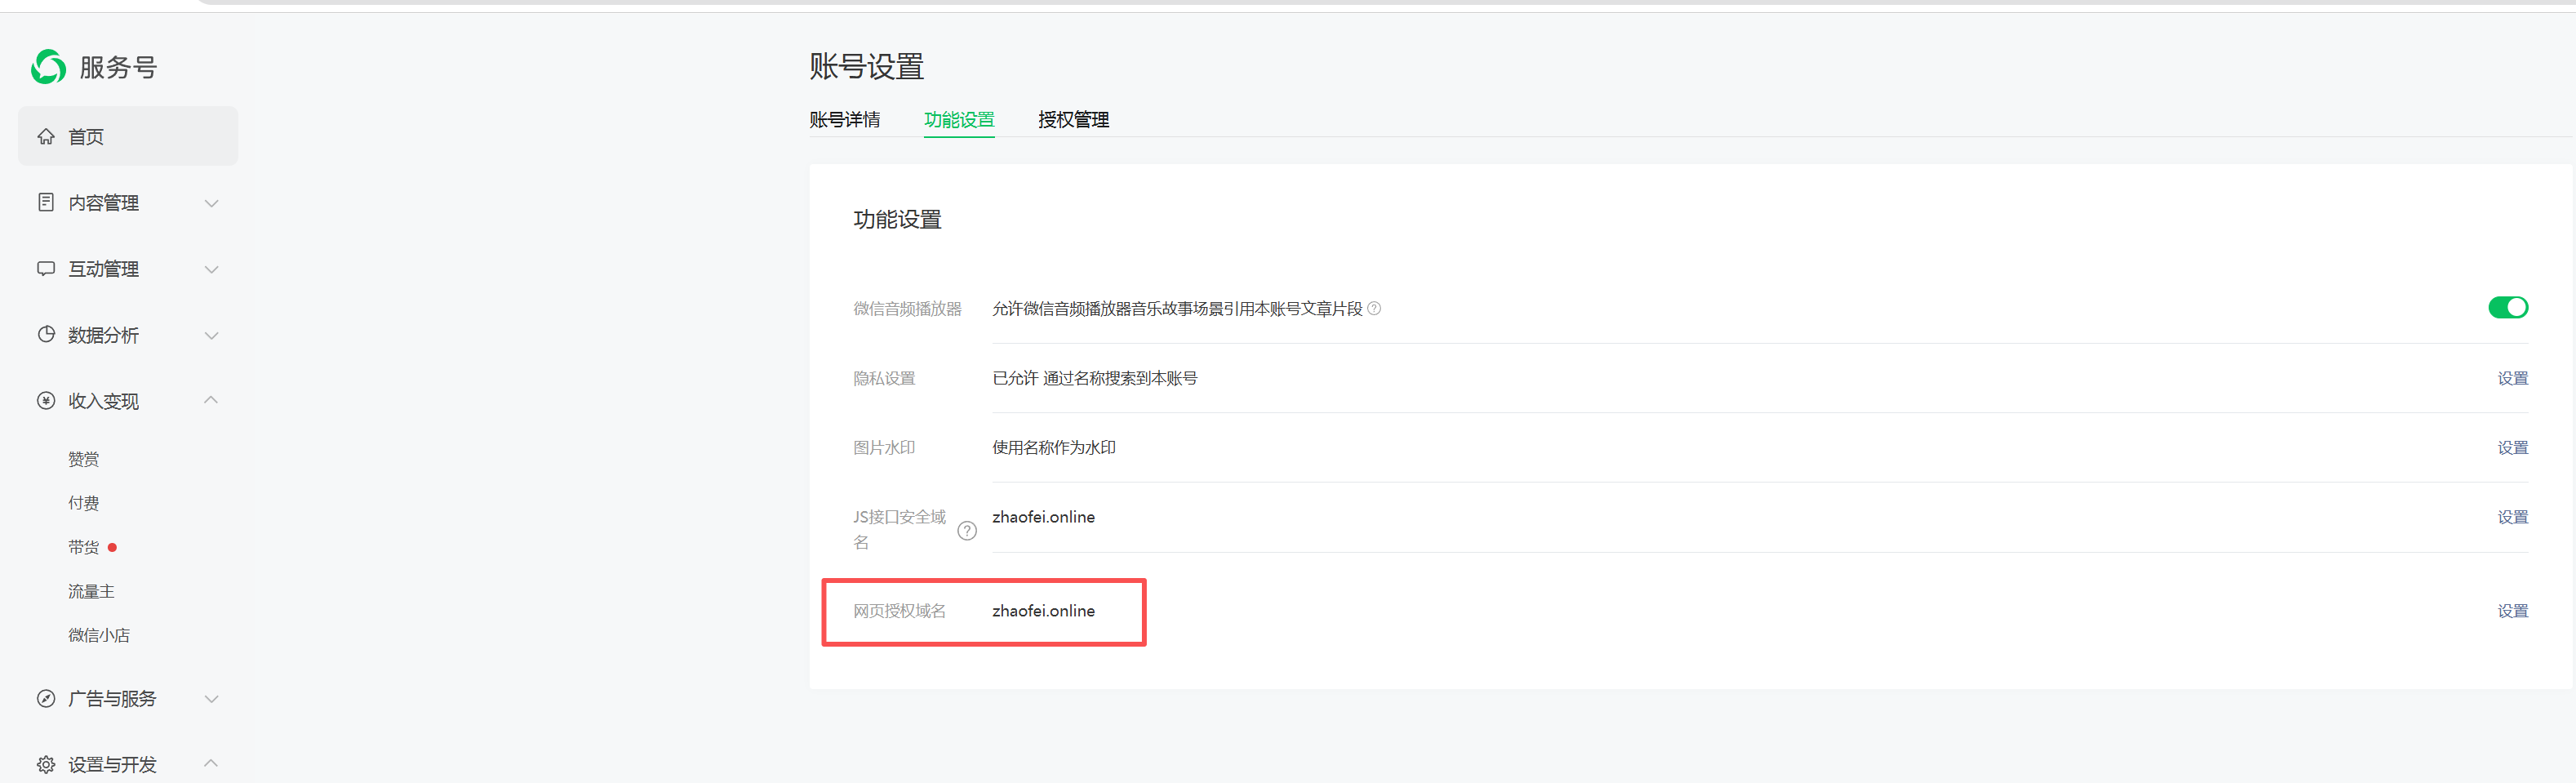Click the pie chart icon for 数据分析
Viewport: 2576px width, 783px height.
click(x=46, y=334)
